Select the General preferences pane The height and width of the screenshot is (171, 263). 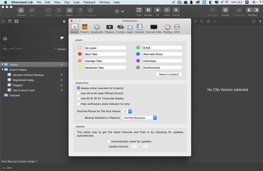(x=75, y=28)
